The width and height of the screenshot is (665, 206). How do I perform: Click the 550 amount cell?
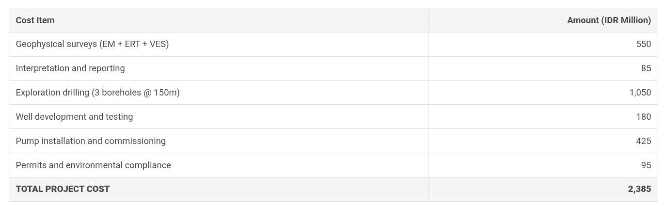pyautogui.click(x=643, y=44)
